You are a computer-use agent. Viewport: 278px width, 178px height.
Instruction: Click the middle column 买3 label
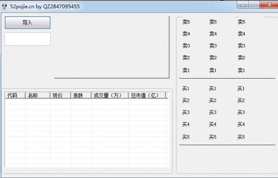pos(213,112)
